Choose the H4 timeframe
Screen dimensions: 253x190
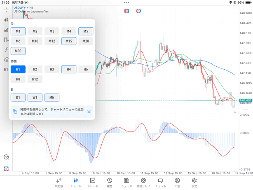[69, 69]
